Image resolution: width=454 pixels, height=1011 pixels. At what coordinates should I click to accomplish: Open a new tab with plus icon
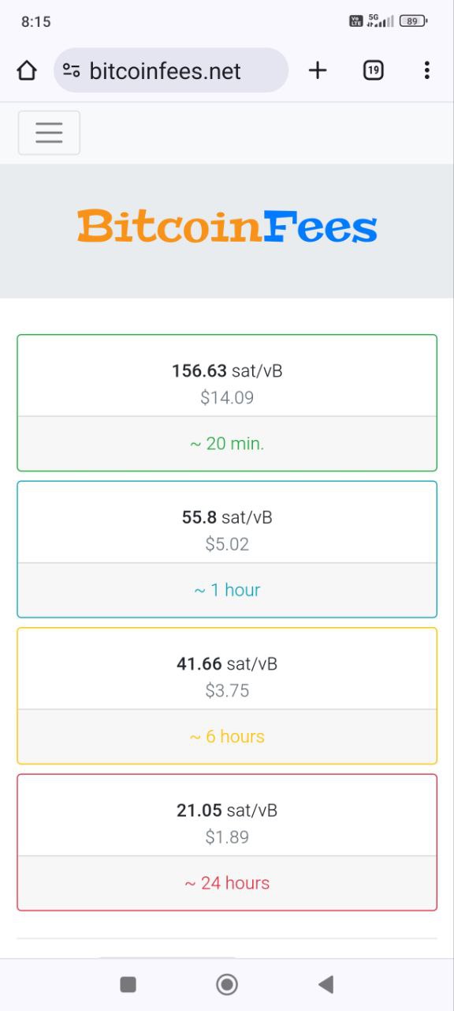pyautogui.click(x=318, y=70)
